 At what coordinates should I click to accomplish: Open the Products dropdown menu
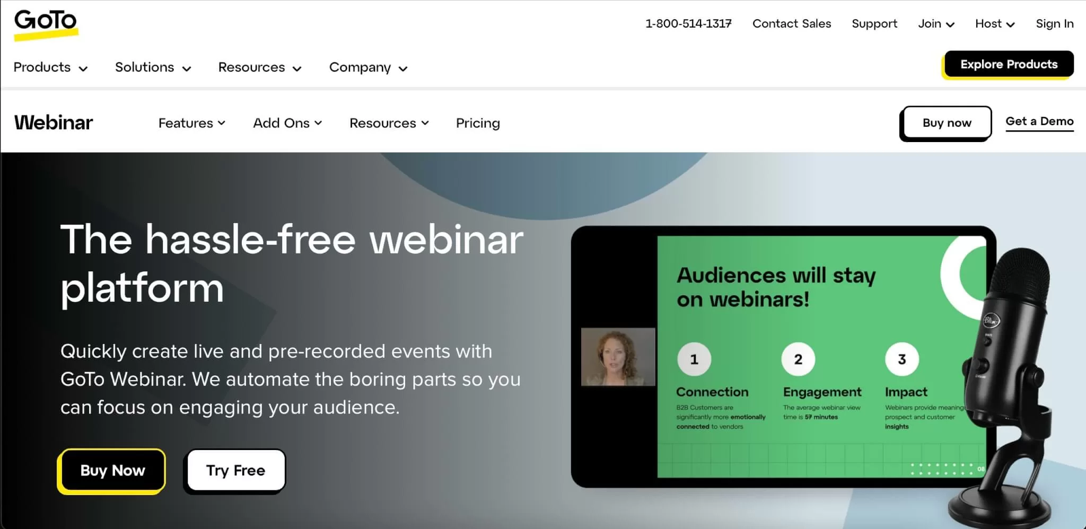(50, 67)
